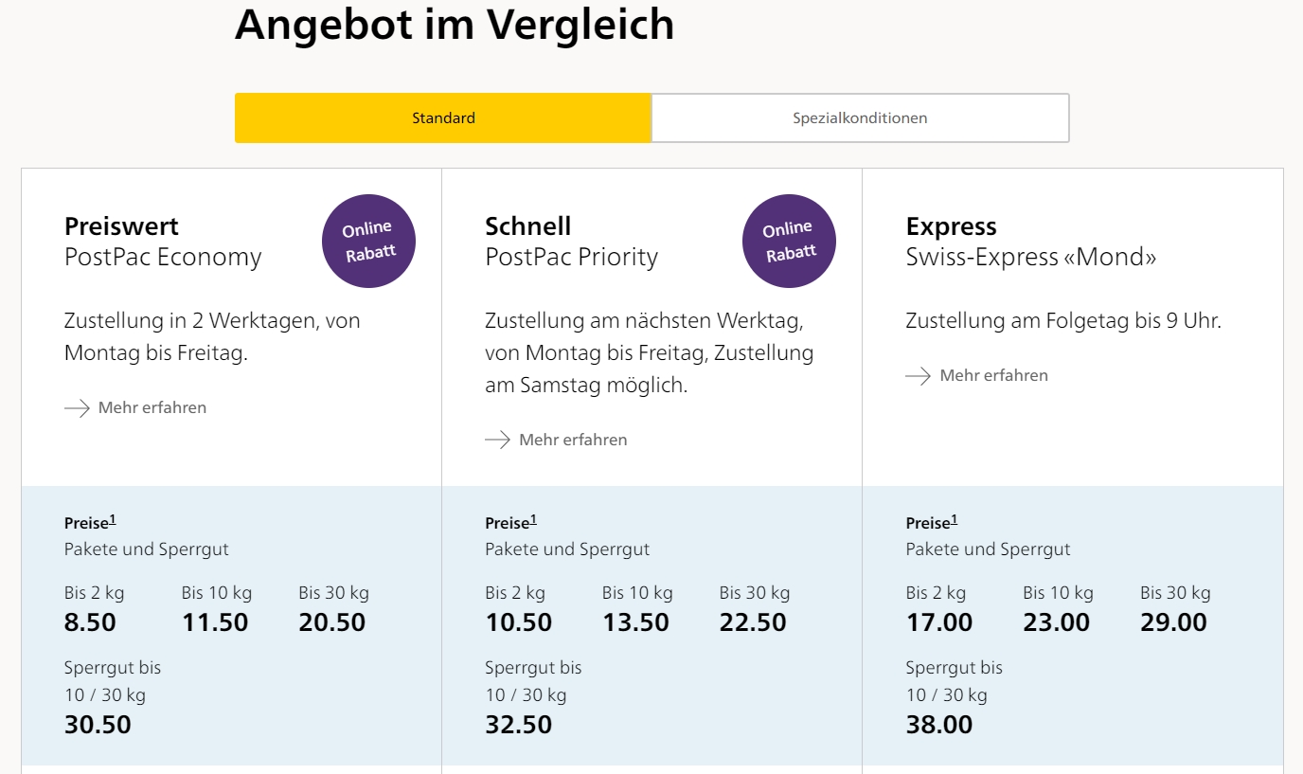
Task: Open footnote 1 next to Preise in Priority
Action: click(533, 520)
